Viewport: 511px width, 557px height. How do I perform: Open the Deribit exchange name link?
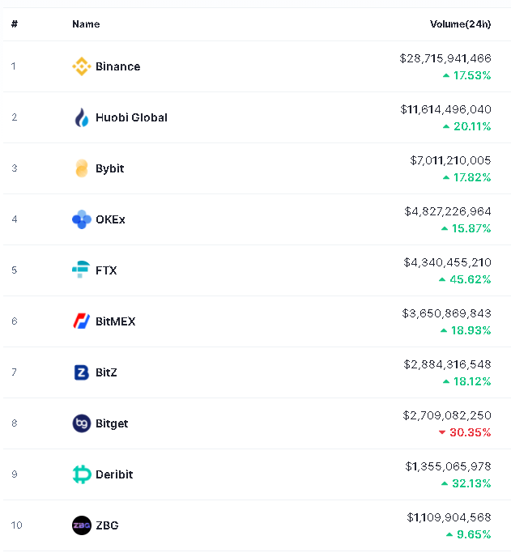click(x=114, y=474)
